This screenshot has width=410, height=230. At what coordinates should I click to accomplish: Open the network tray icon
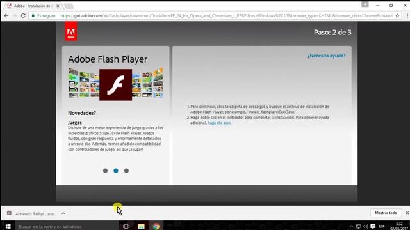[x=359, y=226]
